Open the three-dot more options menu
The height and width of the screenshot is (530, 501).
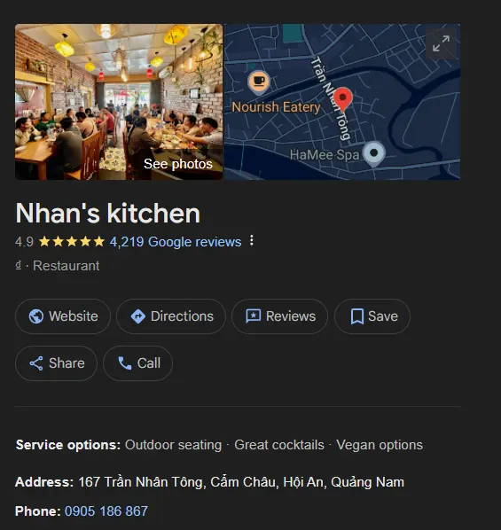(251, 241)
